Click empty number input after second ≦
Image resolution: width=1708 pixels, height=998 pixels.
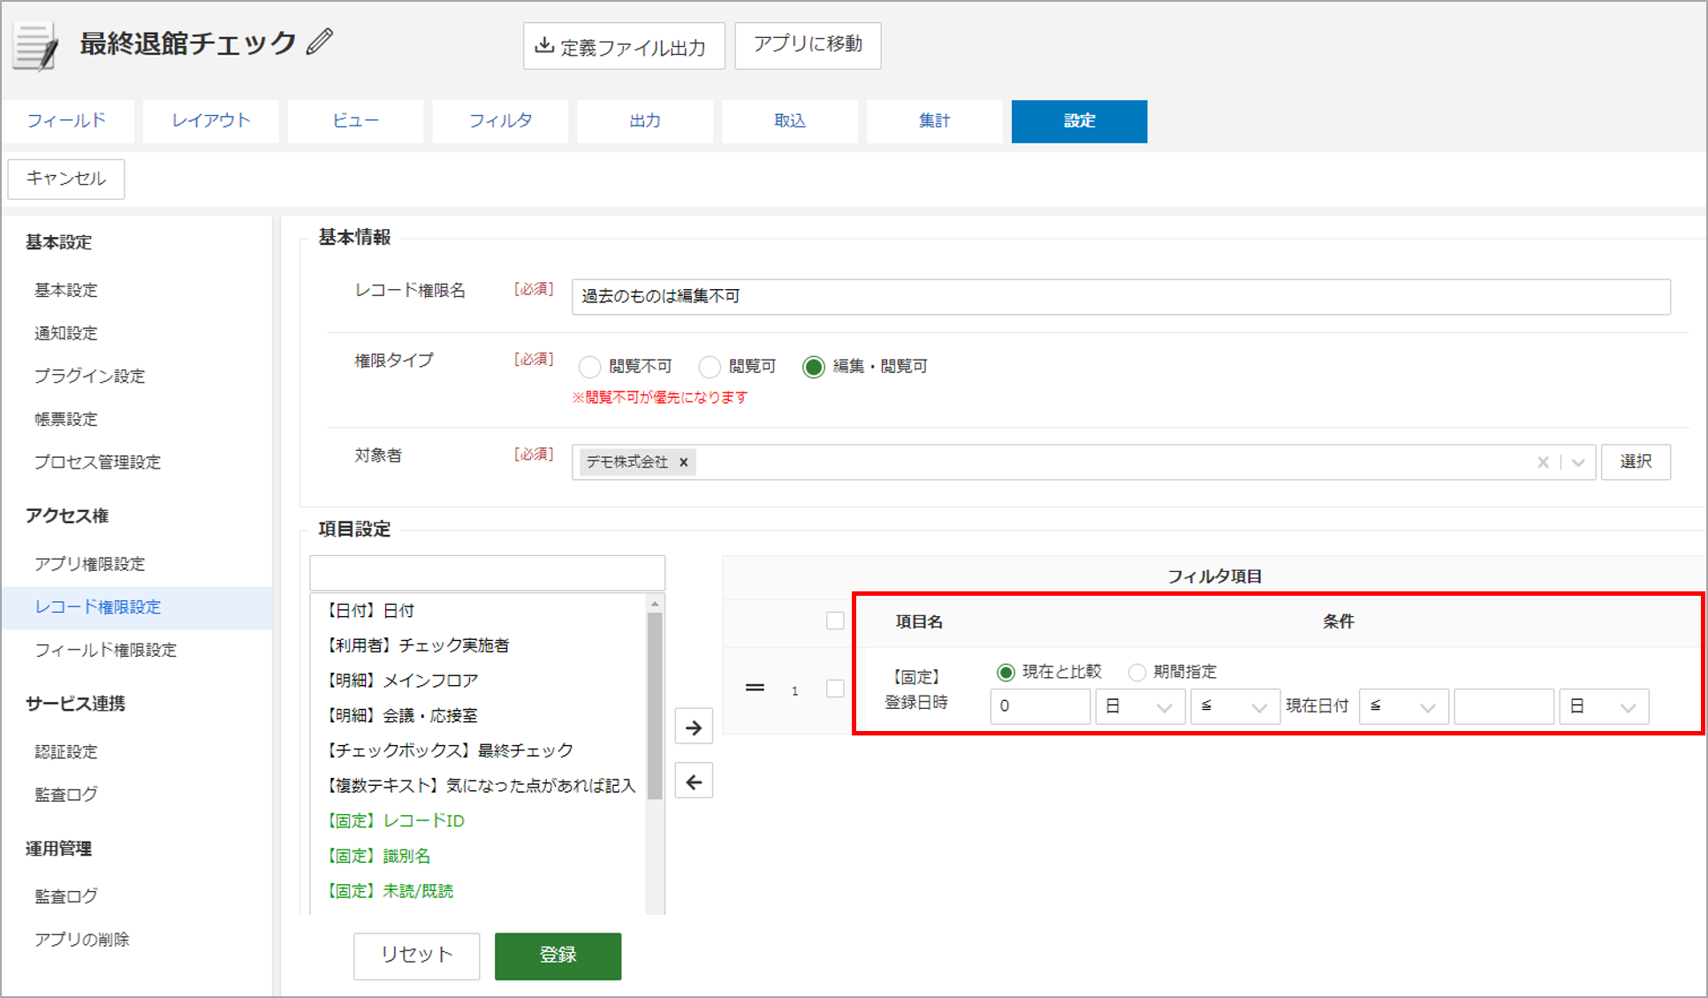pyautogui.click(x=1504, y=706)
